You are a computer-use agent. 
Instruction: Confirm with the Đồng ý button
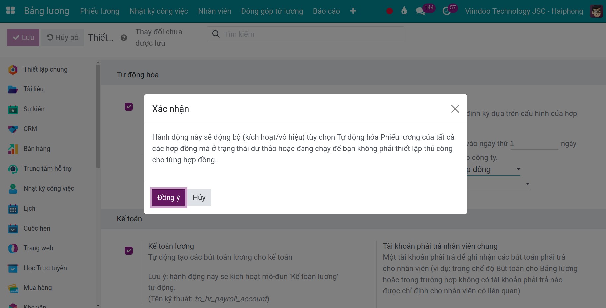[x=168, y=198]
